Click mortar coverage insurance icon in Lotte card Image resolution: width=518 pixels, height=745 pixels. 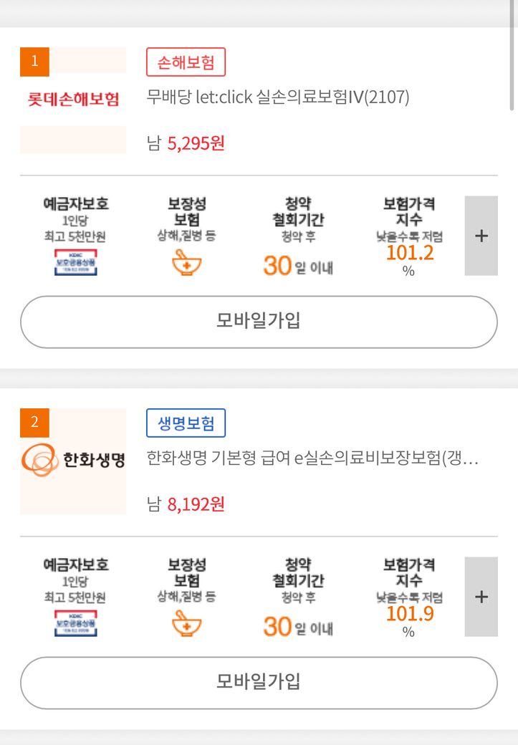coord(186,264)
